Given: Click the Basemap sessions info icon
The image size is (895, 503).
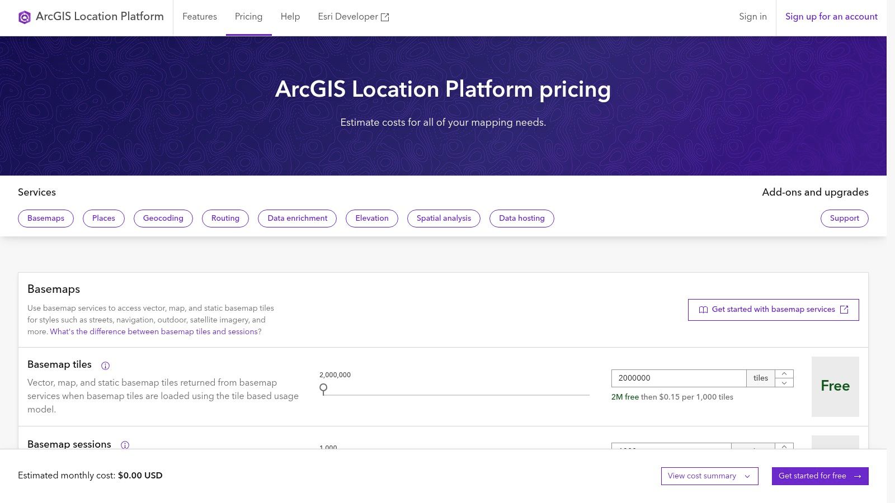Looking at the screenshot, I should pos(125,445).
